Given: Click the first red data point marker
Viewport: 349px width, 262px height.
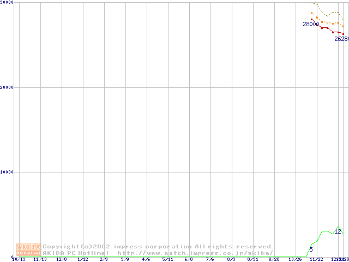Looking at the screenshot, I should (x=312, y=19).
